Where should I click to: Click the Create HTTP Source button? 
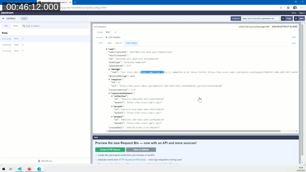110,150
